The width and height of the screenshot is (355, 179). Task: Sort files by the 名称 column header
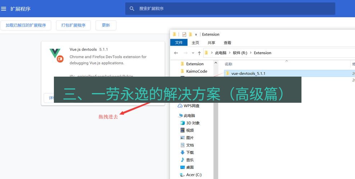229,64
